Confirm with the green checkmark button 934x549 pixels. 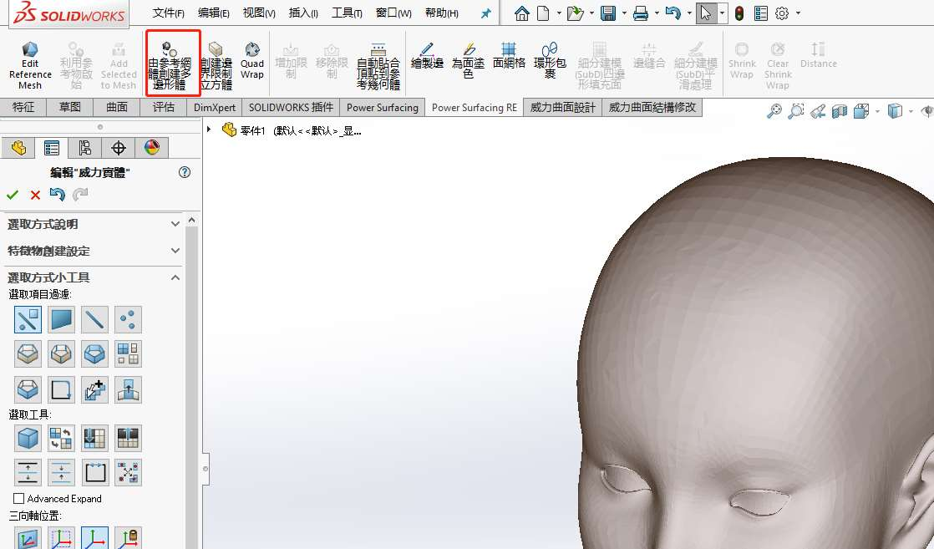click(13, 195)
